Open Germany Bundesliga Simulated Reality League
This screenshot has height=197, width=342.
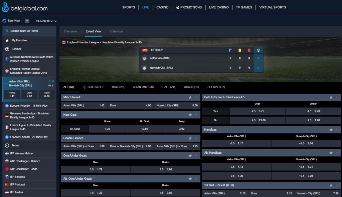[29, 115]
